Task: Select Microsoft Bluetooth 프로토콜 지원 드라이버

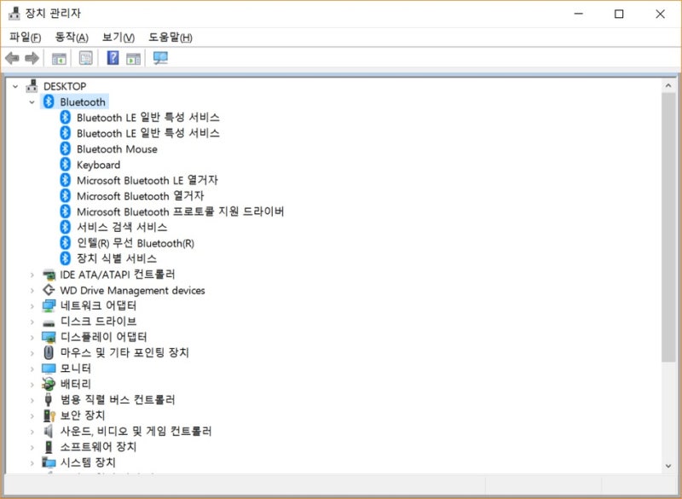Action: (x=180, y=212)
